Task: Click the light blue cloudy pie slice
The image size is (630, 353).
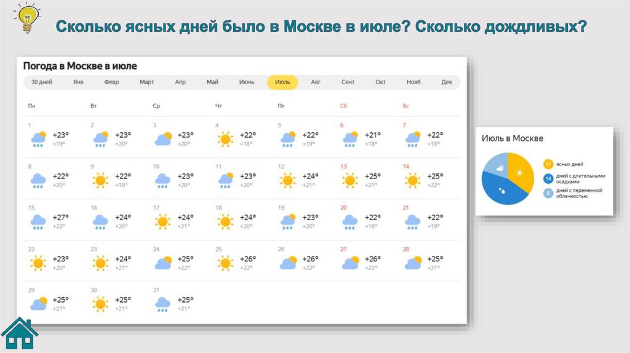Action: [496, 165]
